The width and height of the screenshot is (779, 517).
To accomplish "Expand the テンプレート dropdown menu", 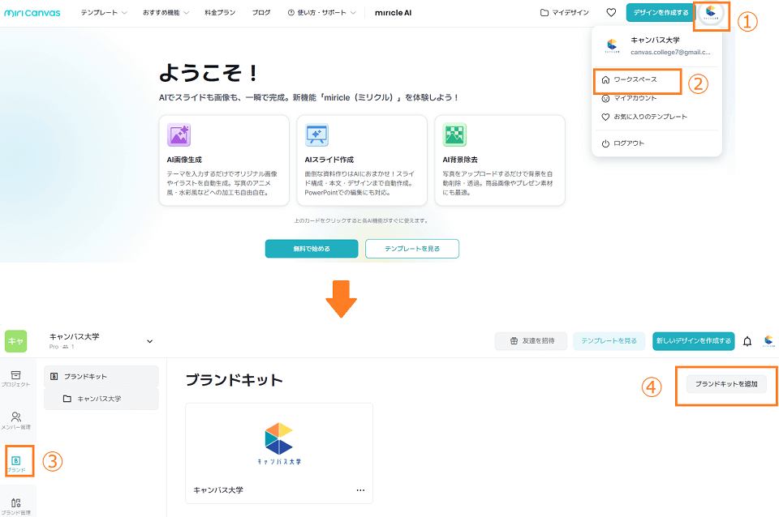I will tap(102, 12).
